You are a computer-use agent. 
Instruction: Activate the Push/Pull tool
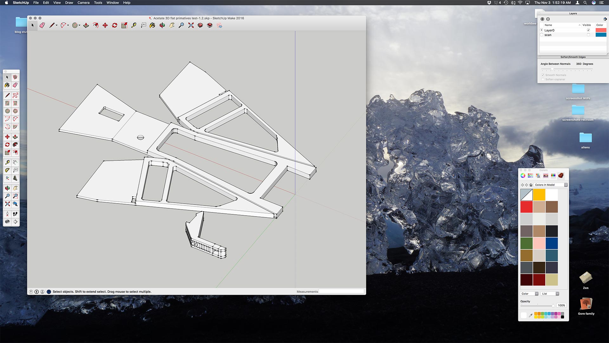click(x=86, y=25)
